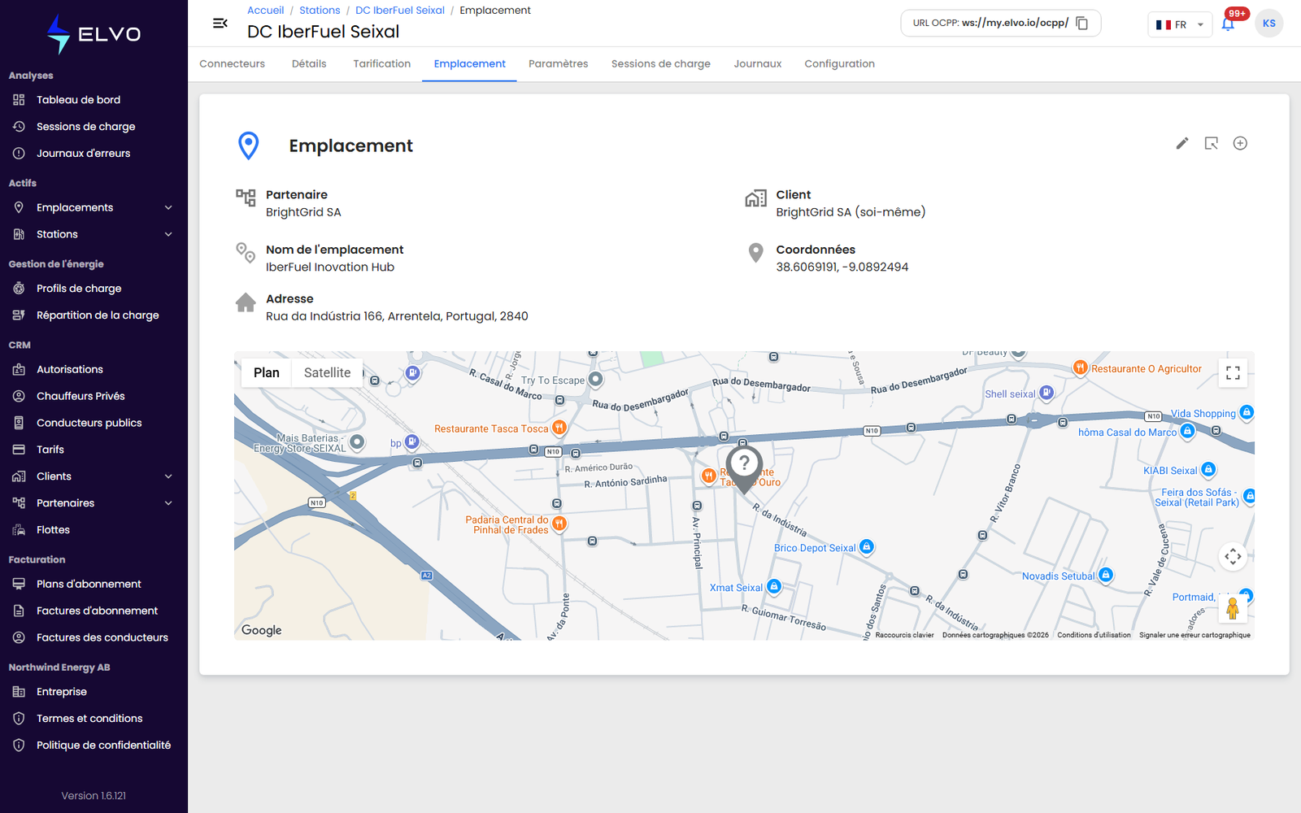Click the Shell seixal fuel station pin

pos(1046,393)
